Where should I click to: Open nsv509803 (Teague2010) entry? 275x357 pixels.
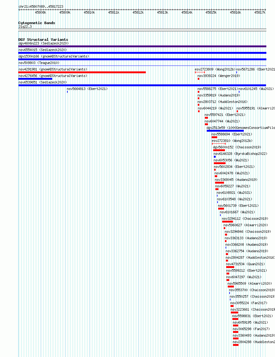tap(39, 63)
